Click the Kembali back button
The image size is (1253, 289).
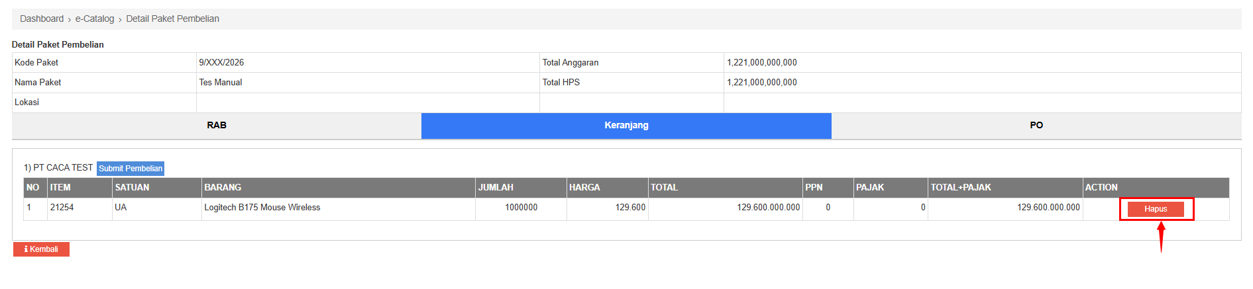[x=42, y=249]
